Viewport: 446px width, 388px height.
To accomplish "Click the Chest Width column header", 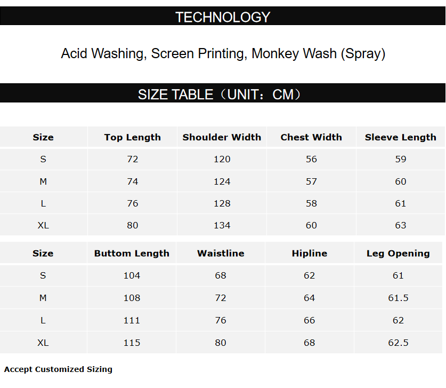I will 311,137.
